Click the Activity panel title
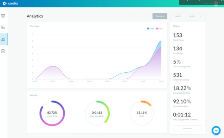 point(33,95)
